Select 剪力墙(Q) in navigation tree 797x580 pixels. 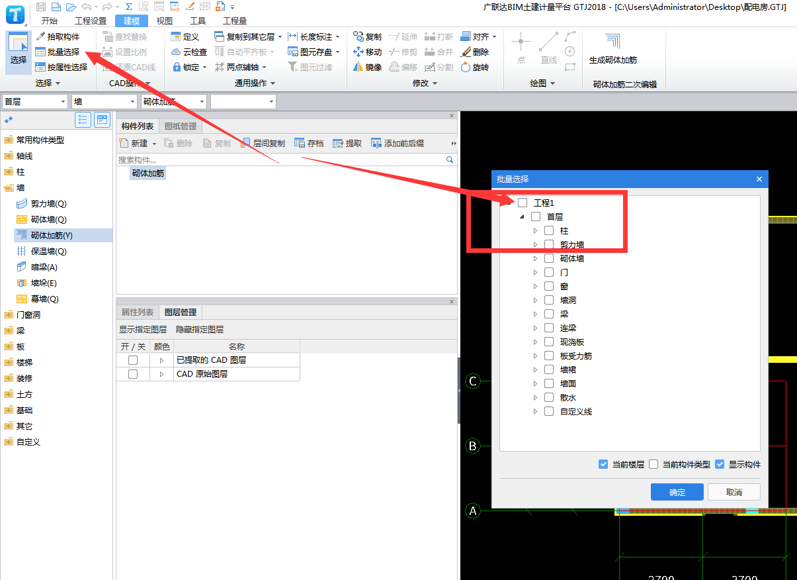[49, 204]
